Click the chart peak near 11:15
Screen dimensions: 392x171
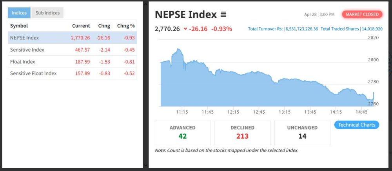[178, 49]
